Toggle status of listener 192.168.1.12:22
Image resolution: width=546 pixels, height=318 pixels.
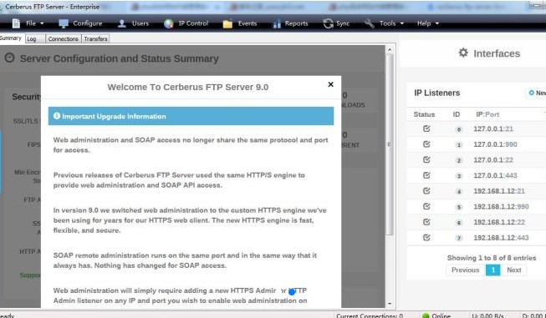(x=426, y=222)
